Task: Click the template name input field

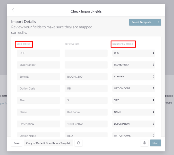Action: (x=48, y=143)
